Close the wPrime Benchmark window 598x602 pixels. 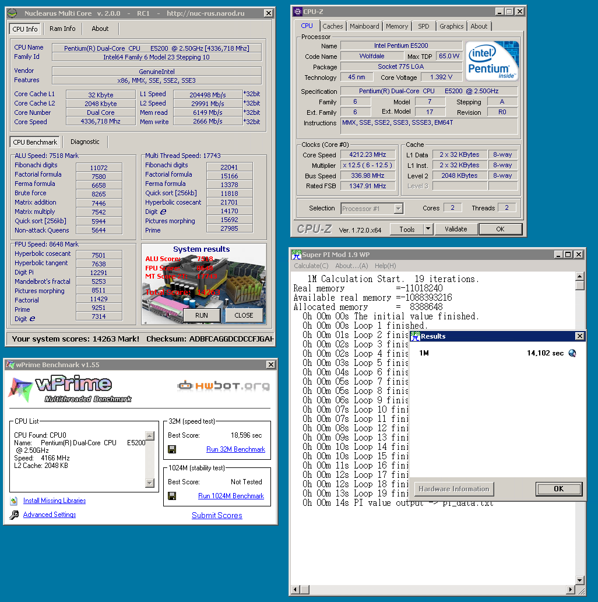pos(271,364)
